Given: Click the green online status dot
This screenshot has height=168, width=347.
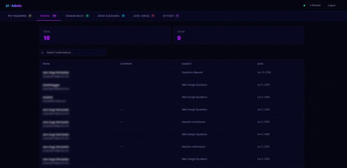Looking at the screenshot, I should tap(304, 6).
